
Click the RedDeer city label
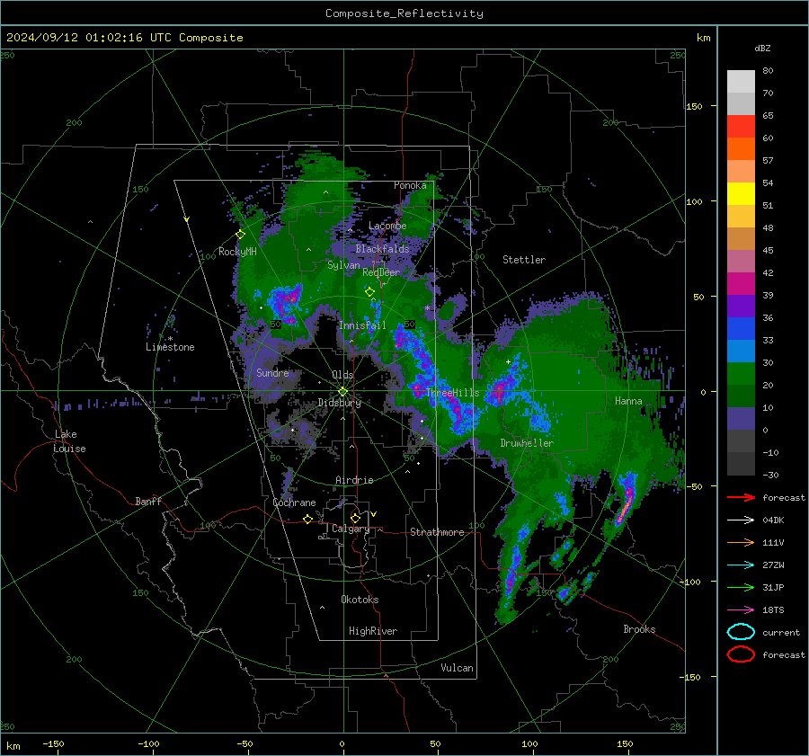point(381,272)
